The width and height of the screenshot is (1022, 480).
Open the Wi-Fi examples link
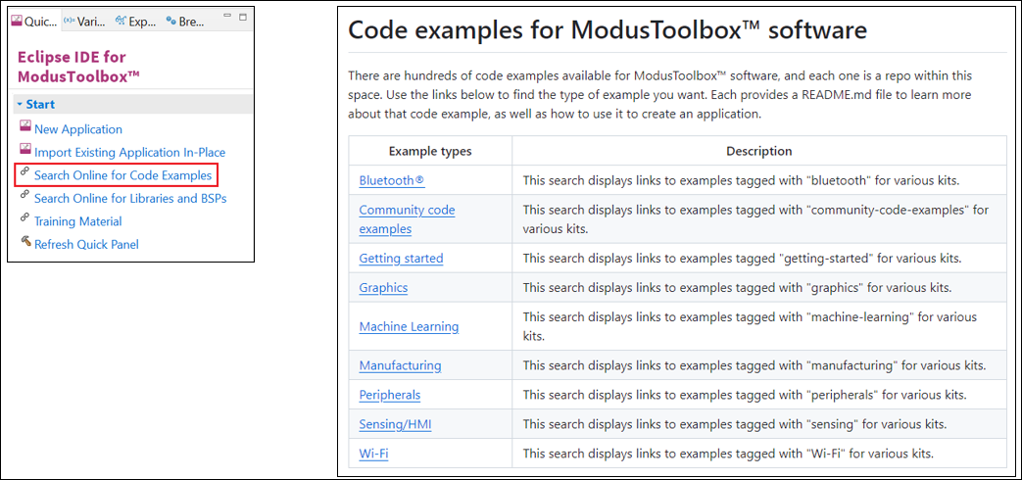pyautogui.click(x=373, y=454)
